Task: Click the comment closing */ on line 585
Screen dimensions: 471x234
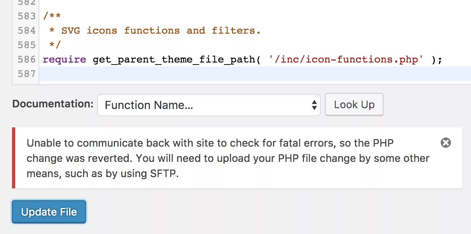Action: tap(55, 45)
